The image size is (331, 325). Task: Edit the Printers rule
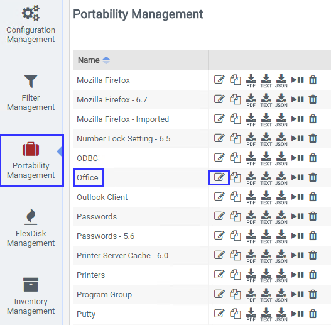click(219, 275)
